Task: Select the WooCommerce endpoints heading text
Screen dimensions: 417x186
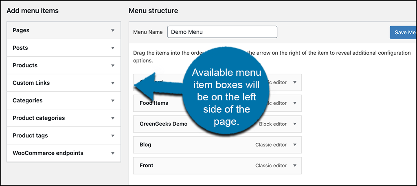Action: pos(48,153)
